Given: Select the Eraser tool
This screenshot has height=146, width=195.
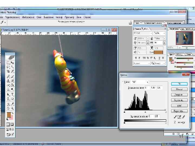Looking at the screenshot, I should (x=8, y=85).
